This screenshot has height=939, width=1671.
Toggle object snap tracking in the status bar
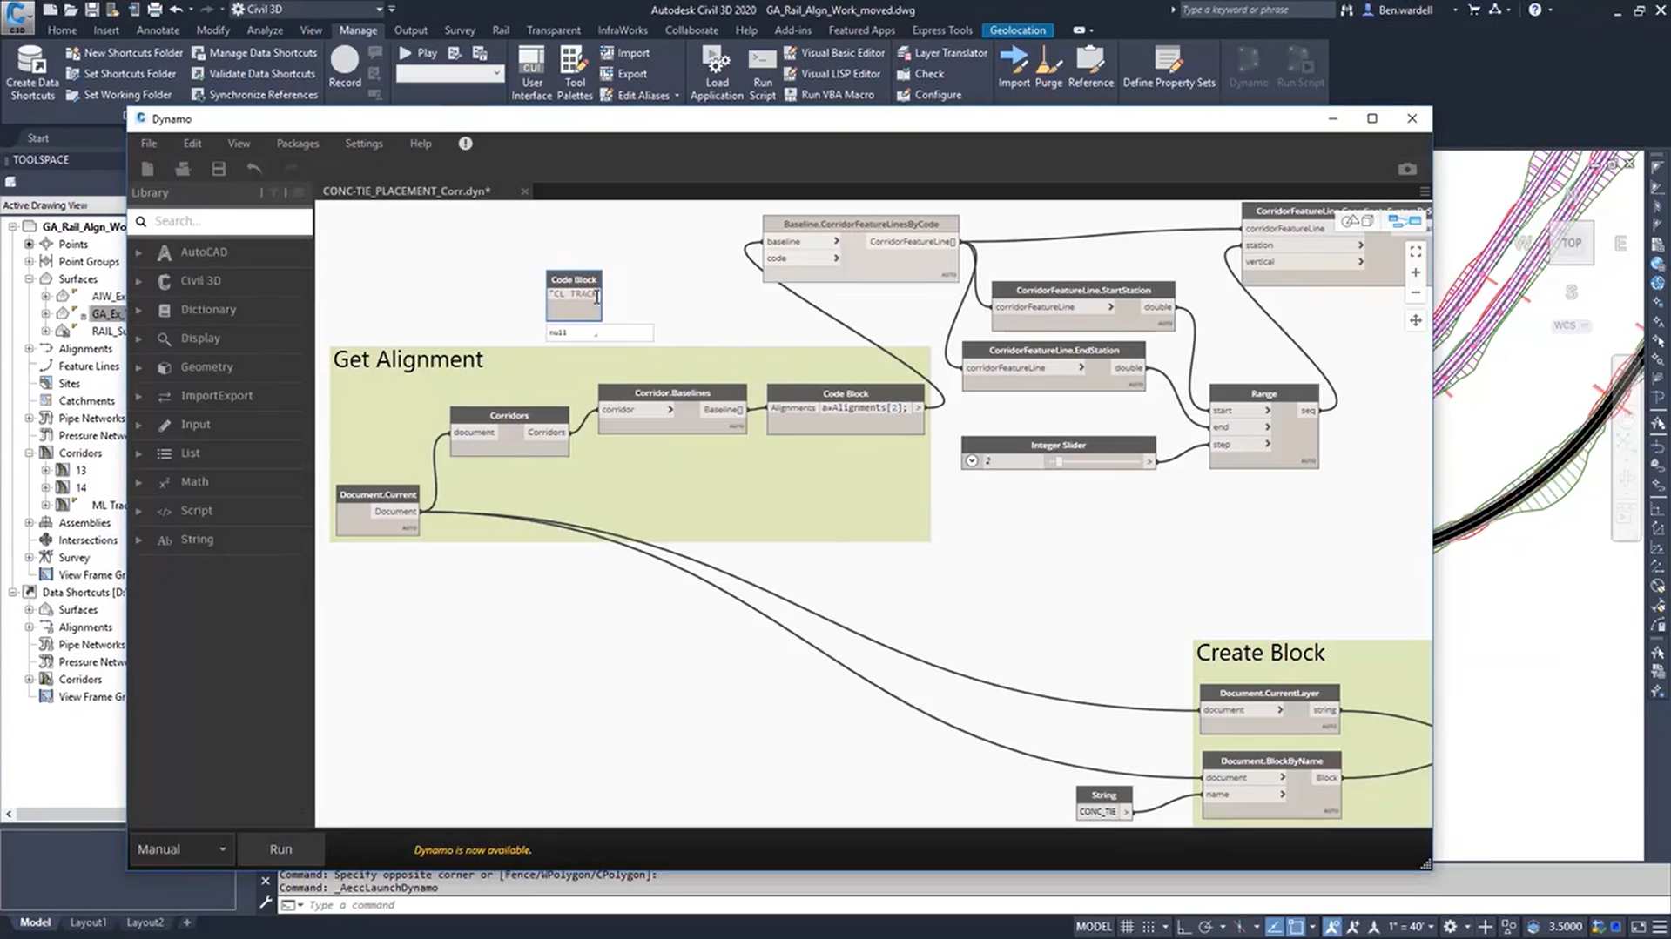pos(1274,927)
